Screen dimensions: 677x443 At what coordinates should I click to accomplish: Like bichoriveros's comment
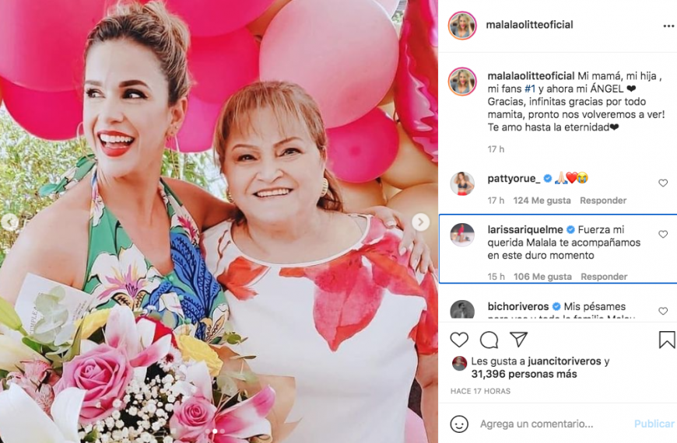pos(663,311)
